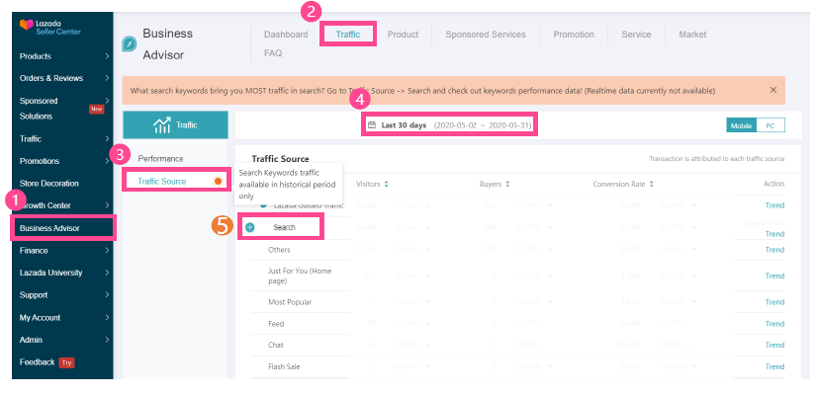Click Trend link for Chat row
The width and height of the screenshot is (816, 395).
coord(774,345)
